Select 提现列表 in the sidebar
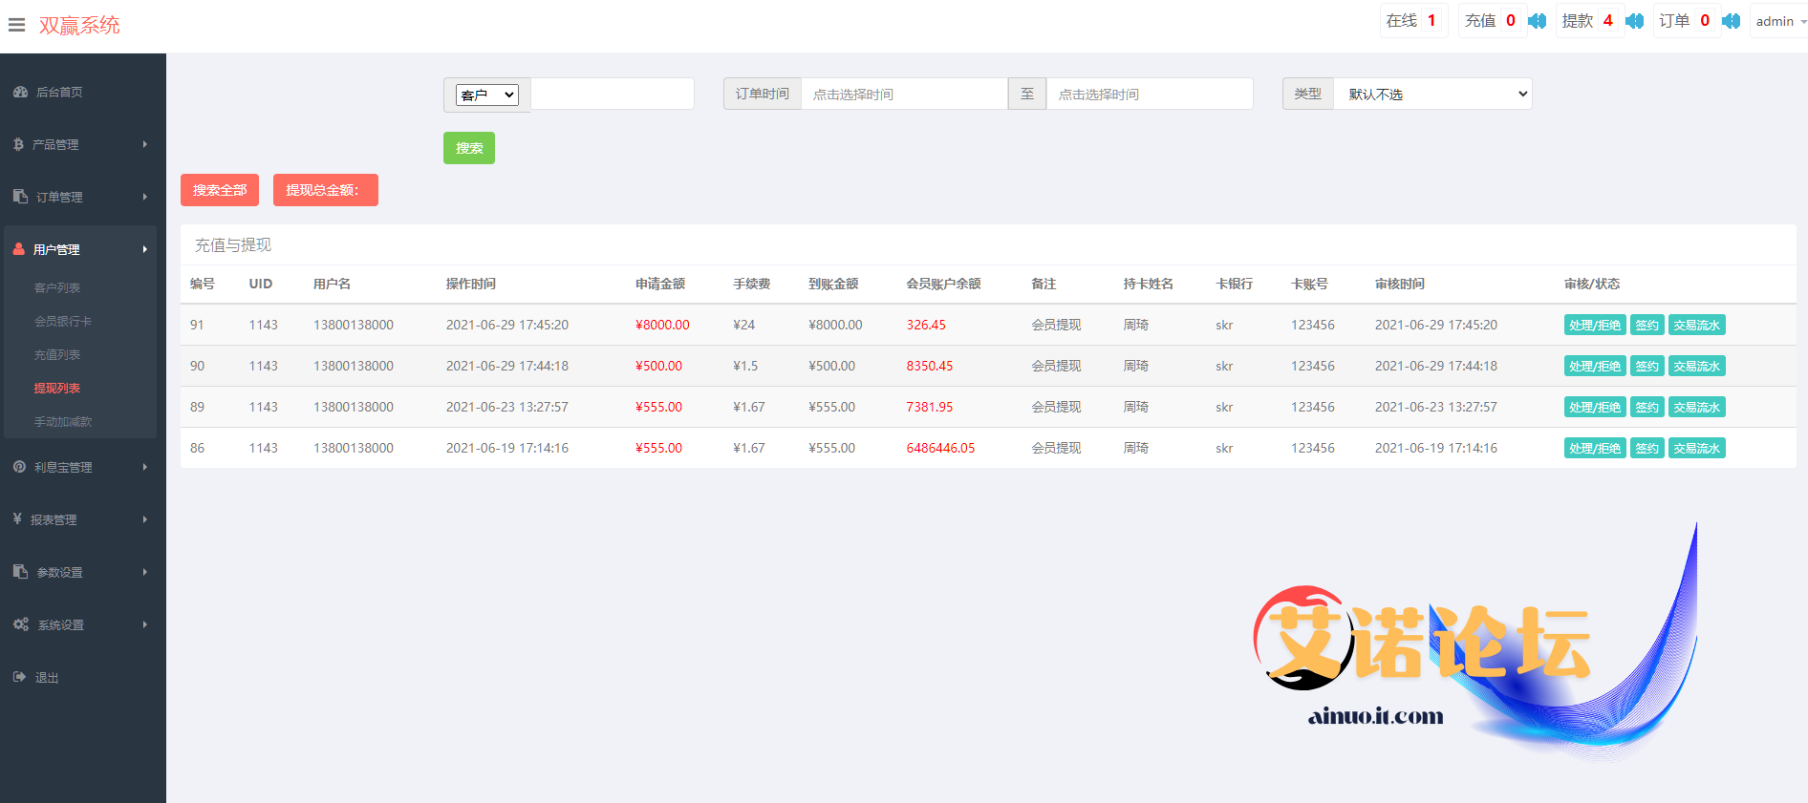Image resolution: width=1808 pixels, height=803 pixels. point(57,388)
